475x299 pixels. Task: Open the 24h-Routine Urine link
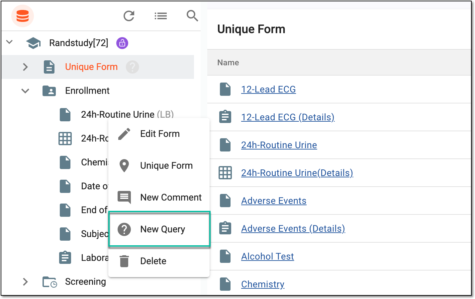click(279, 145)
